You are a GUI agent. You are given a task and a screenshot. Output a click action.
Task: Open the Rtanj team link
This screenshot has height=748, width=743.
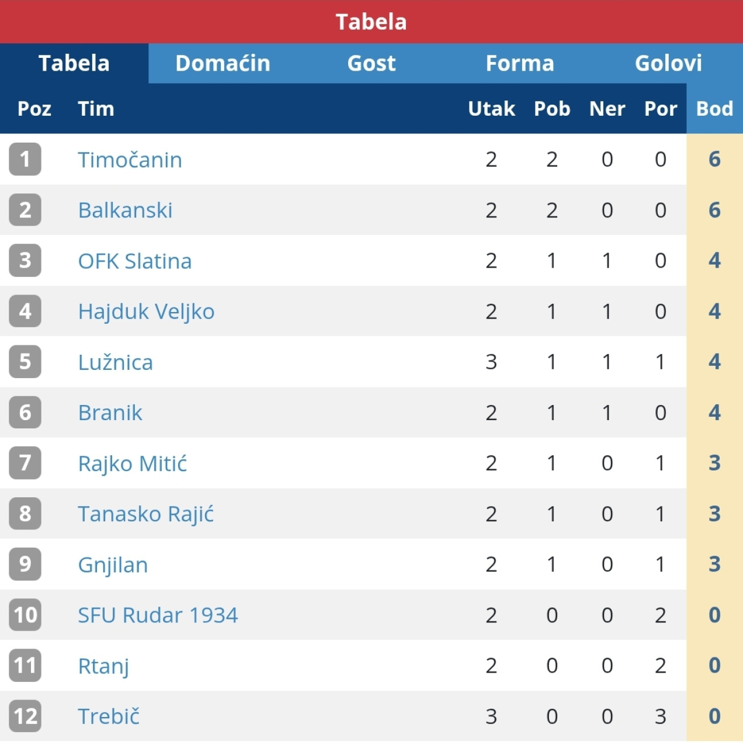(x=103, y=666)
